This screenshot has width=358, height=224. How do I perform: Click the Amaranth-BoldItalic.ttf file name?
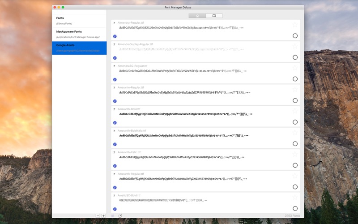tap(132, 131)
